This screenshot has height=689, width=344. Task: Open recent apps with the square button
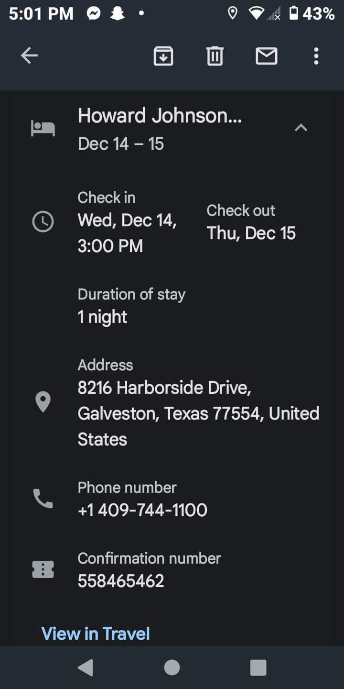(258, 667)
